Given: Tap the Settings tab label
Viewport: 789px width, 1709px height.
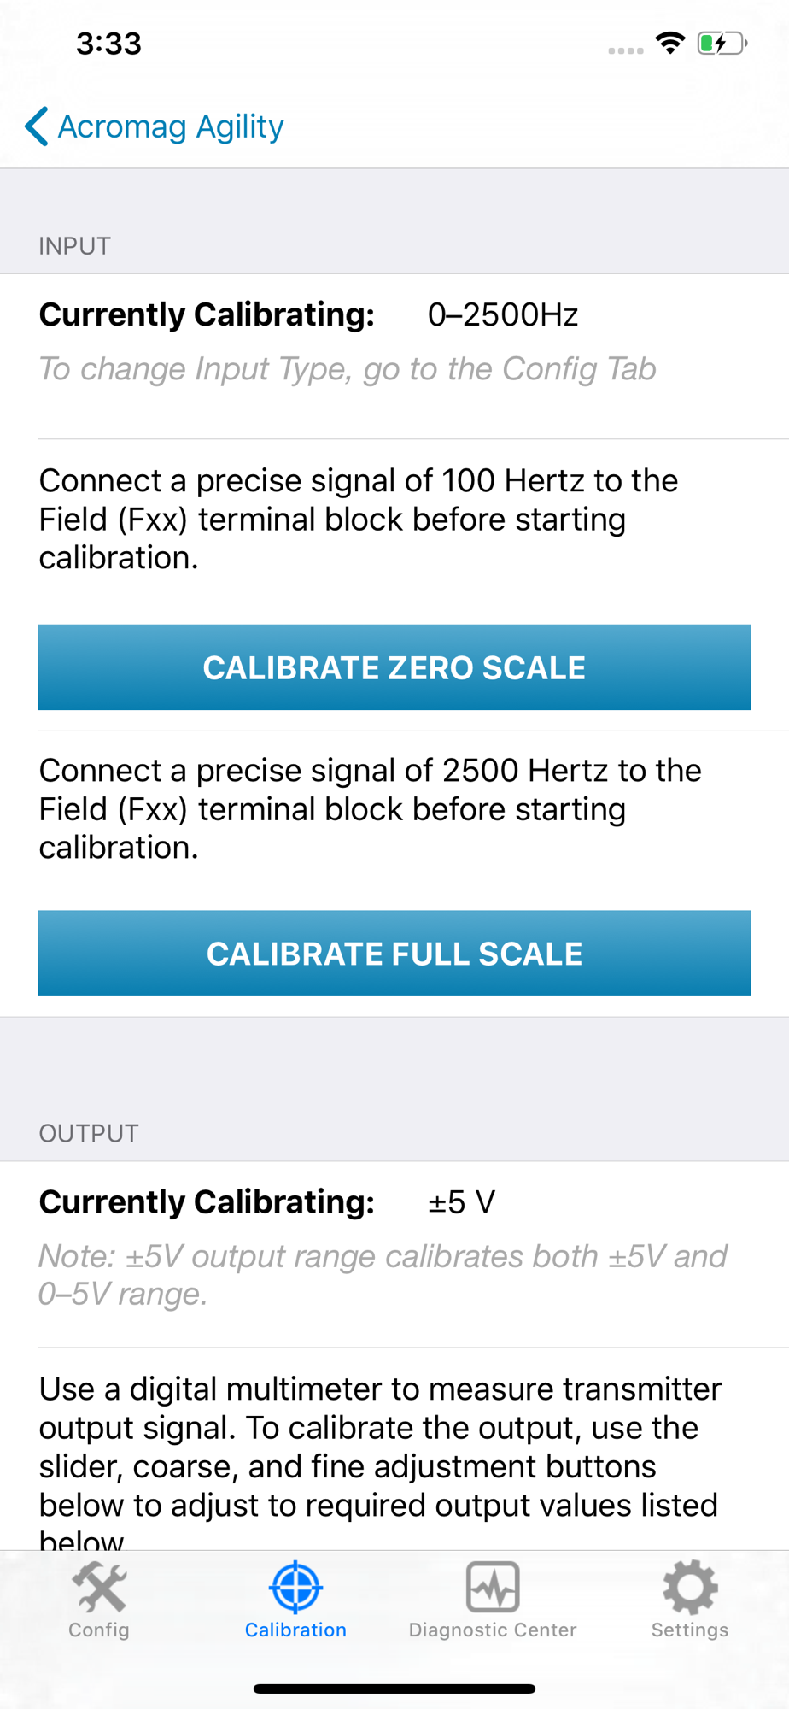Looking at the screenshot, I should pyautogui.click(x=690, y=1630).
